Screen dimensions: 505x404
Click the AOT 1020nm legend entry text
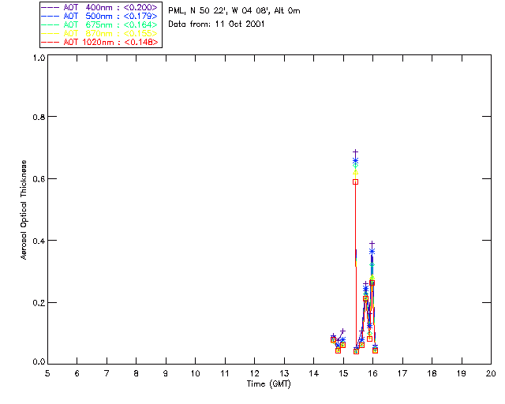(x=110, y=42)
